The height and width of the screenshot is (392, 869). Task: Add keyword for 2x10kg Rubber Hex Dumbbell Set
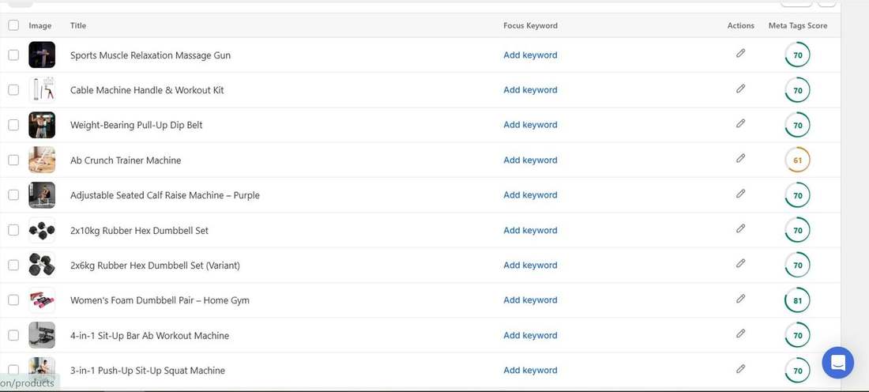pyautogui.click(x=530, y=230)
